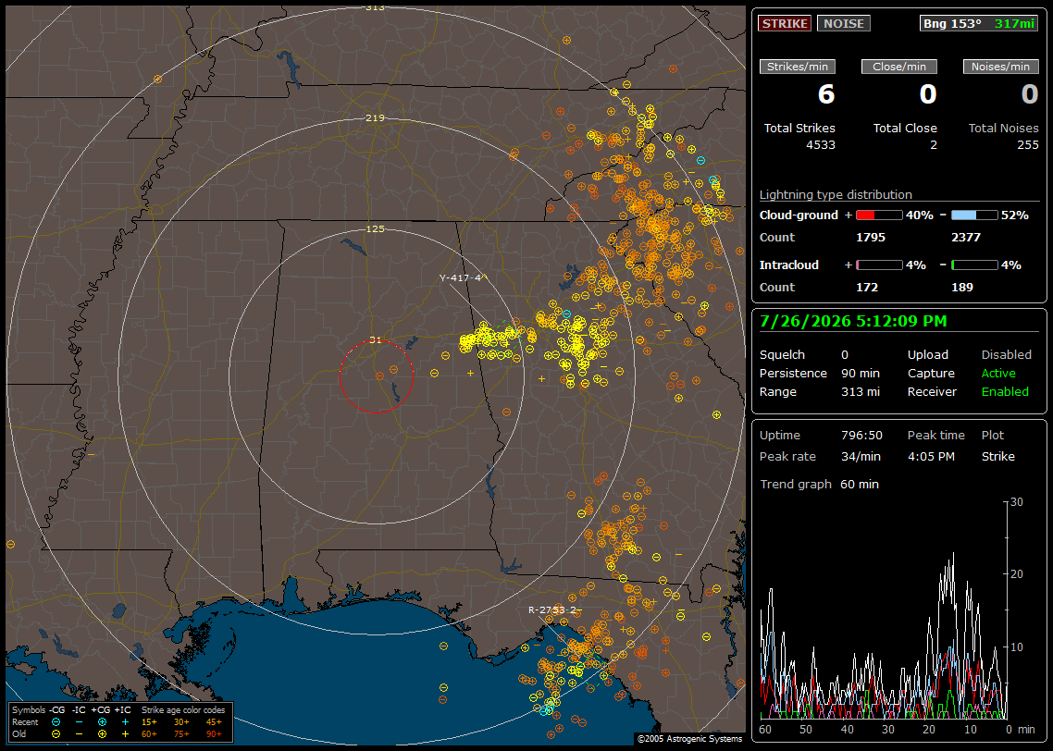Switch to the NOISE mode button

click(844, 23)
